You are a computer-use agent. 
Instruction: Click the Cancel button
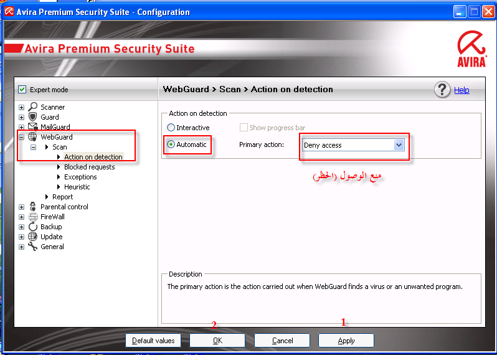[x=282, y=341]
